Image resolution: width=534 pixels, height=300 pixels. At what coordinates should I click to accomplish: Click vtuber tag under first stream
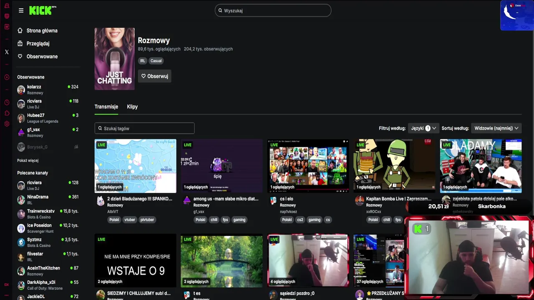[130, 220]
